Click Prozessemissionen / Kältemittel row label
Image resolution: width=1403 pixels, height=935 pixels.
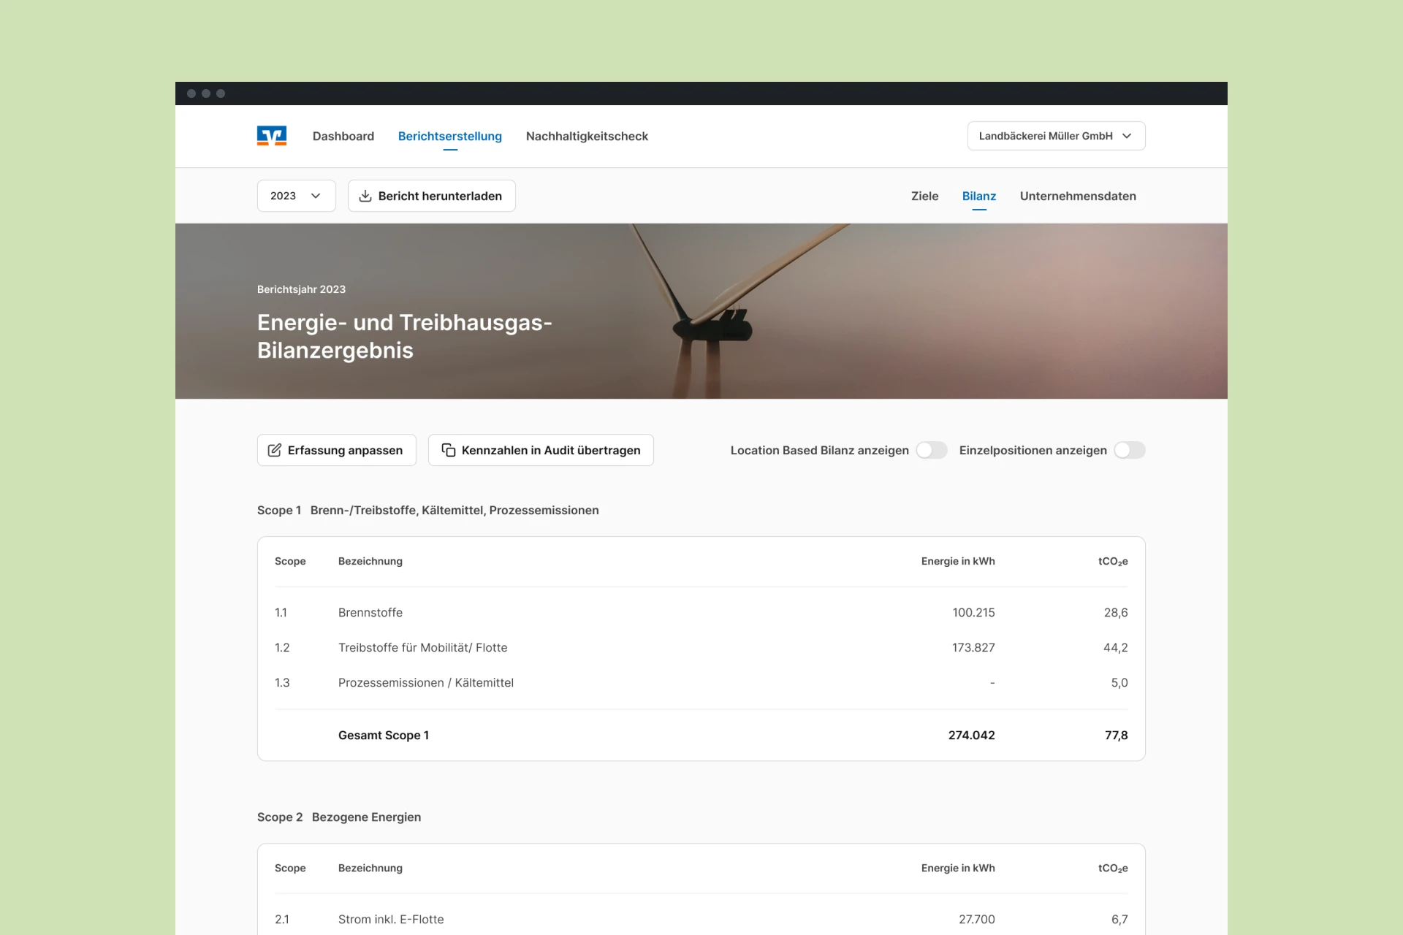[426, 682]
